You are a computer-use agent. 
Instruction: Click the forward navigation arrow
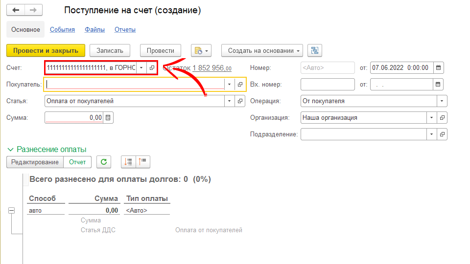33,10
